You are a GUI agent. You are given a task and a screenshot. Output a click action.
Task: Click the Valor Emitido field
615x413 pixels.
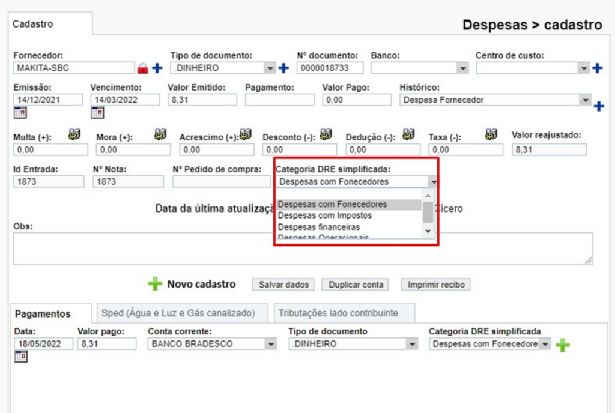click(202, 100)
